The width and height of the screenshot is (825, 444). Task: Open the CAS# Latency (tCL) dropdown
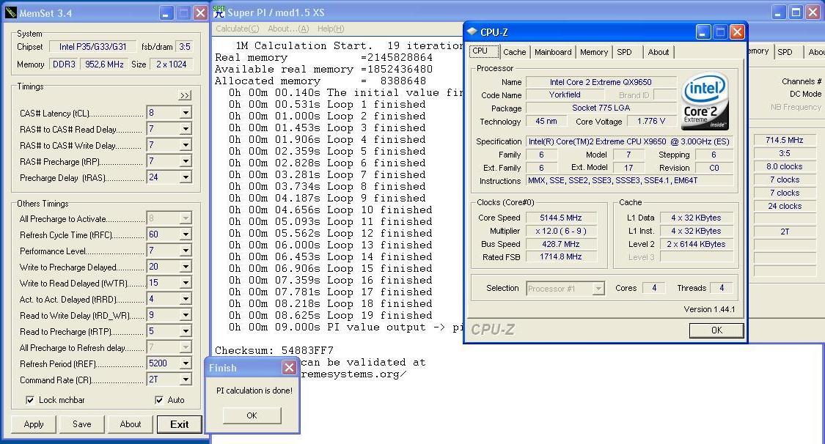(186, 113)
